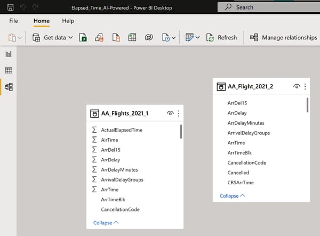Viewport: 320px width, 236px height.
Task: Toggle visibility eye for AA_Flight_2021_2 table
Action: pyautogui.click(x=297, y=87)
